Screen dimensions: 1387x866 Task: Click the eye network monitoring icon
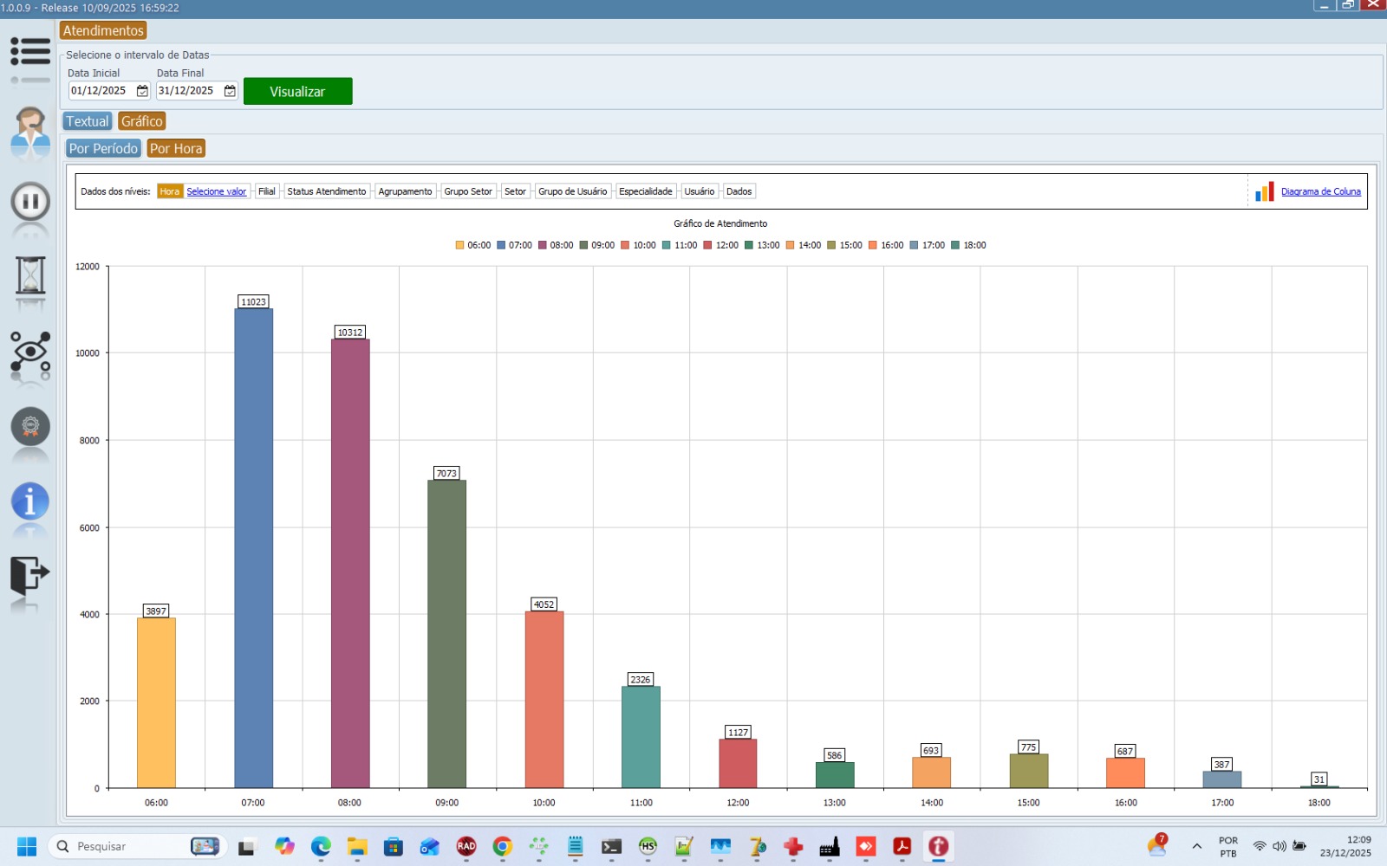point(30,351)
